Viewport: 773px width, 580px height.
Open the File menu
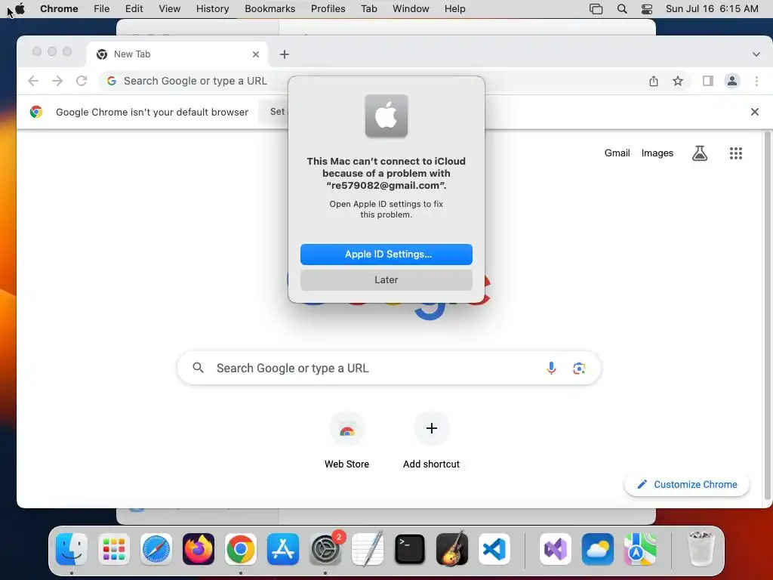102,8
